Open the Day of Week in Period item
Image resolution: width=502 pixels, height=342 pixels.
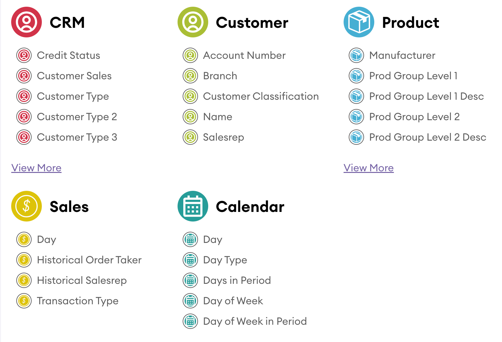(x=255, y=321)
